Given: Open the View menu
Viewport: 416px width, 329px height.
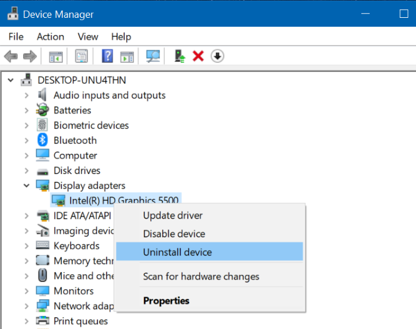Looking at the screenshot, I should pos(88,37).
